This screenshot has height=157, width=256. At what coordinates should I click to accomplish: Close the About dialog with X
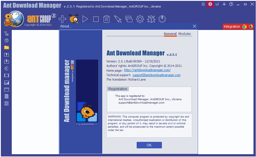point(194,26)
